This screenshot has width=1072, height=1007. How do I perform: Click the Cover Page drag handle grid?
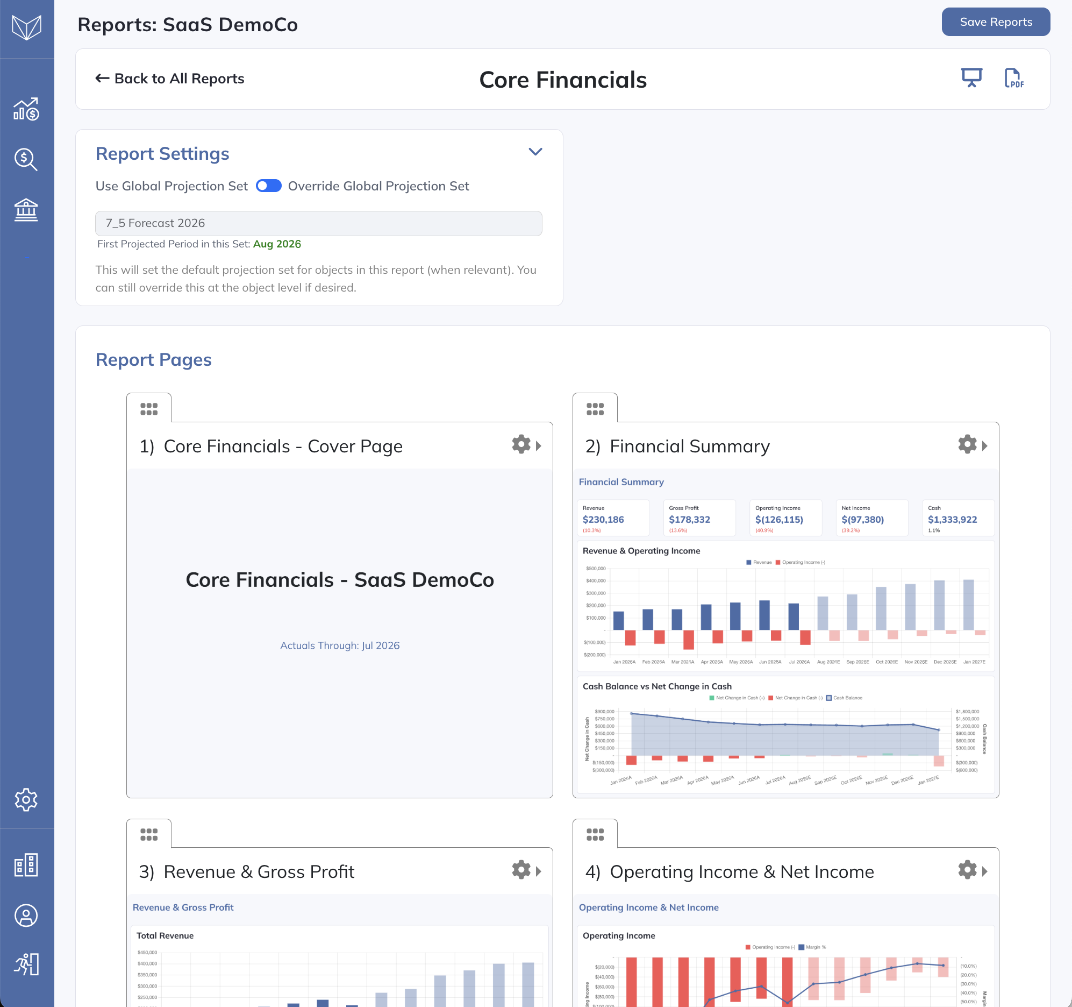tap(149, 409)
